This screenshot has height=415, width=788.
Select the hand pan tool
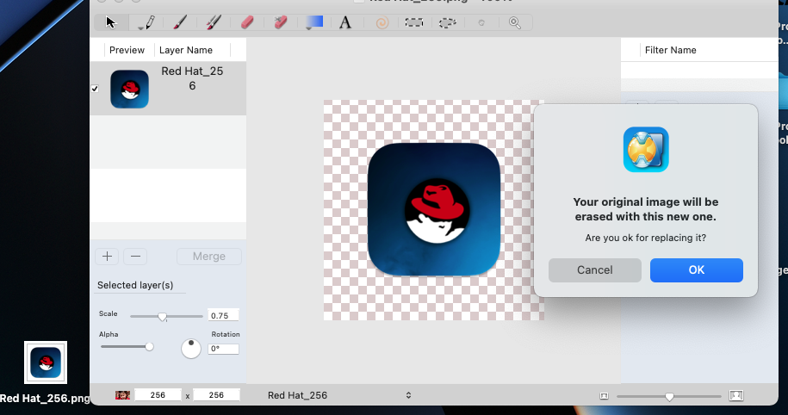coord(481,22)
